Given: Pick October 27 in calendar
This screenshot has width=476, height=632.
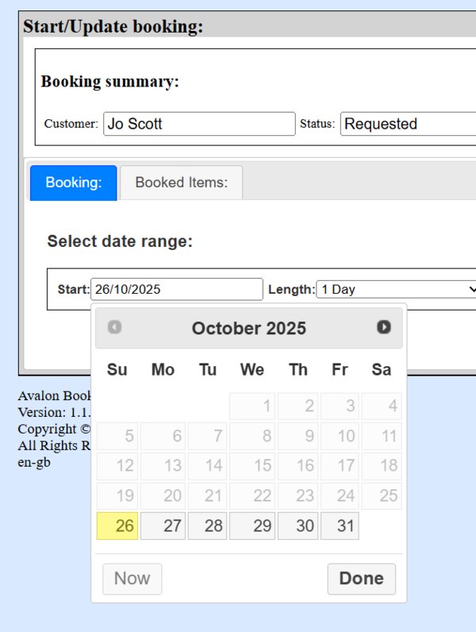Looking at the screenshot, I should point(163,526).
